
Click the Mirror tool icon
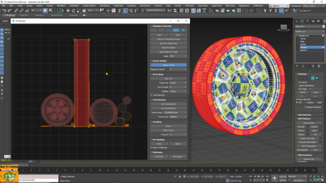point(170,11)
